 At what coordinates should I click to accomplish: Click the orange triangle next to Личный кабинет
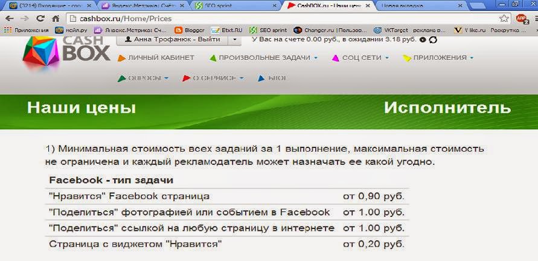[121, 58]
